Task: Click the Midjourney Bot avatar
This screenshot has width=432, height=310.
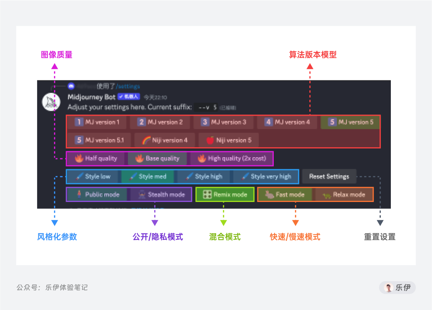Action: (x=51, y=102)
